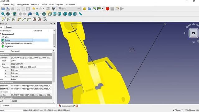The image size is (199, 112).
Task: Click the last icon on the Robot toolbar
Action: (45, 19)
